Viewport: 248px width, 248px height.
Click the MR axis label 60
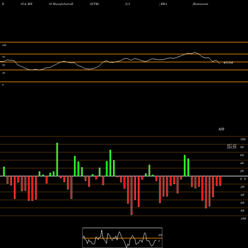(x=242, y=155)
